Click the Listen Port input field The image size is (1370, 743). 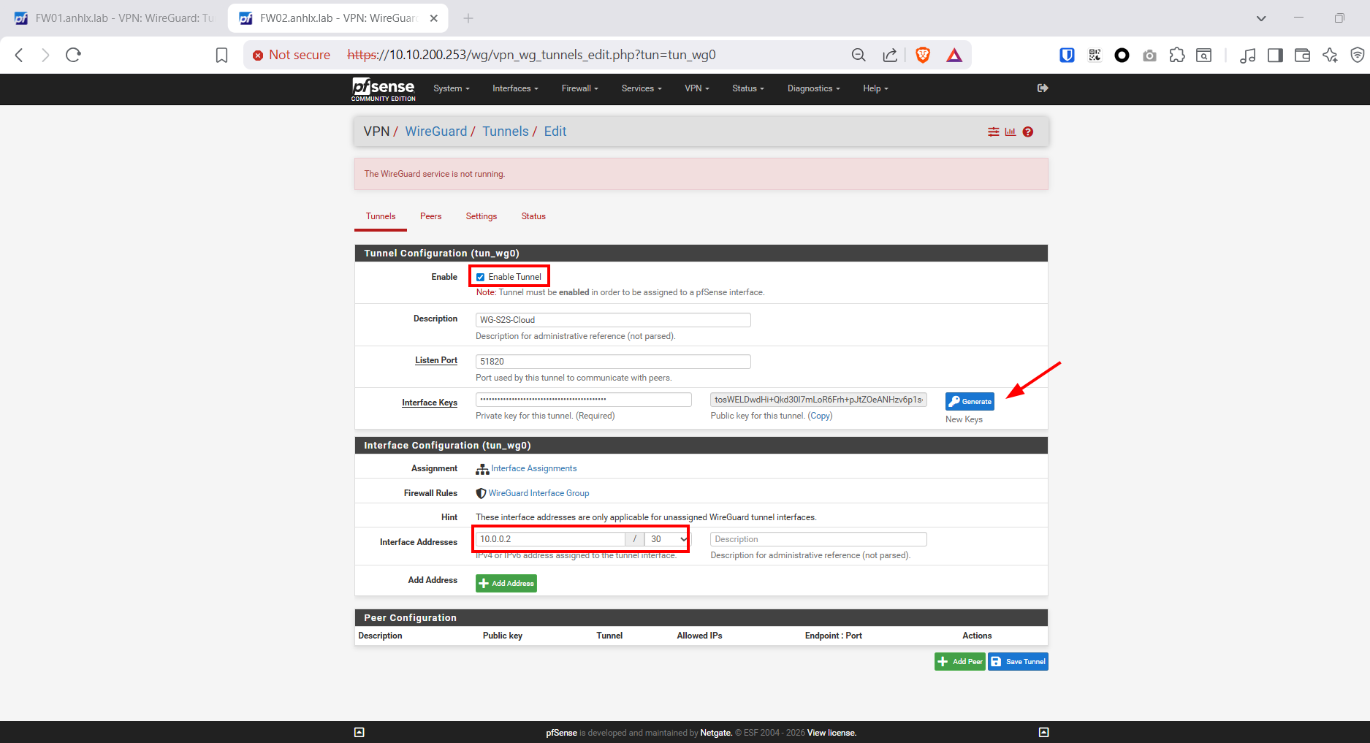(612, 362)
